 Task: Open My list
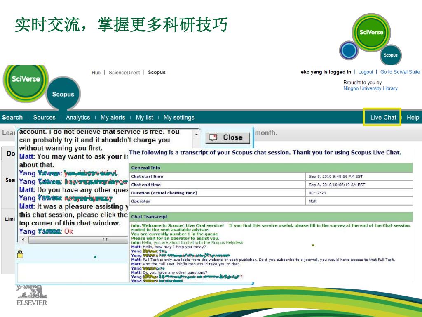pos(144,118)
